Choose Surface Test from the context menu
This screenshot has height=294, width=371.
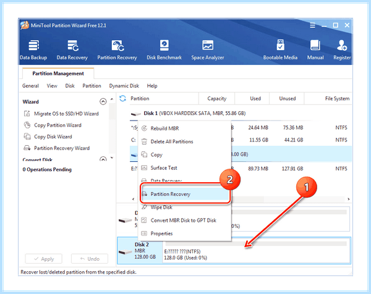pyautogui.click(x=184, y=168)
